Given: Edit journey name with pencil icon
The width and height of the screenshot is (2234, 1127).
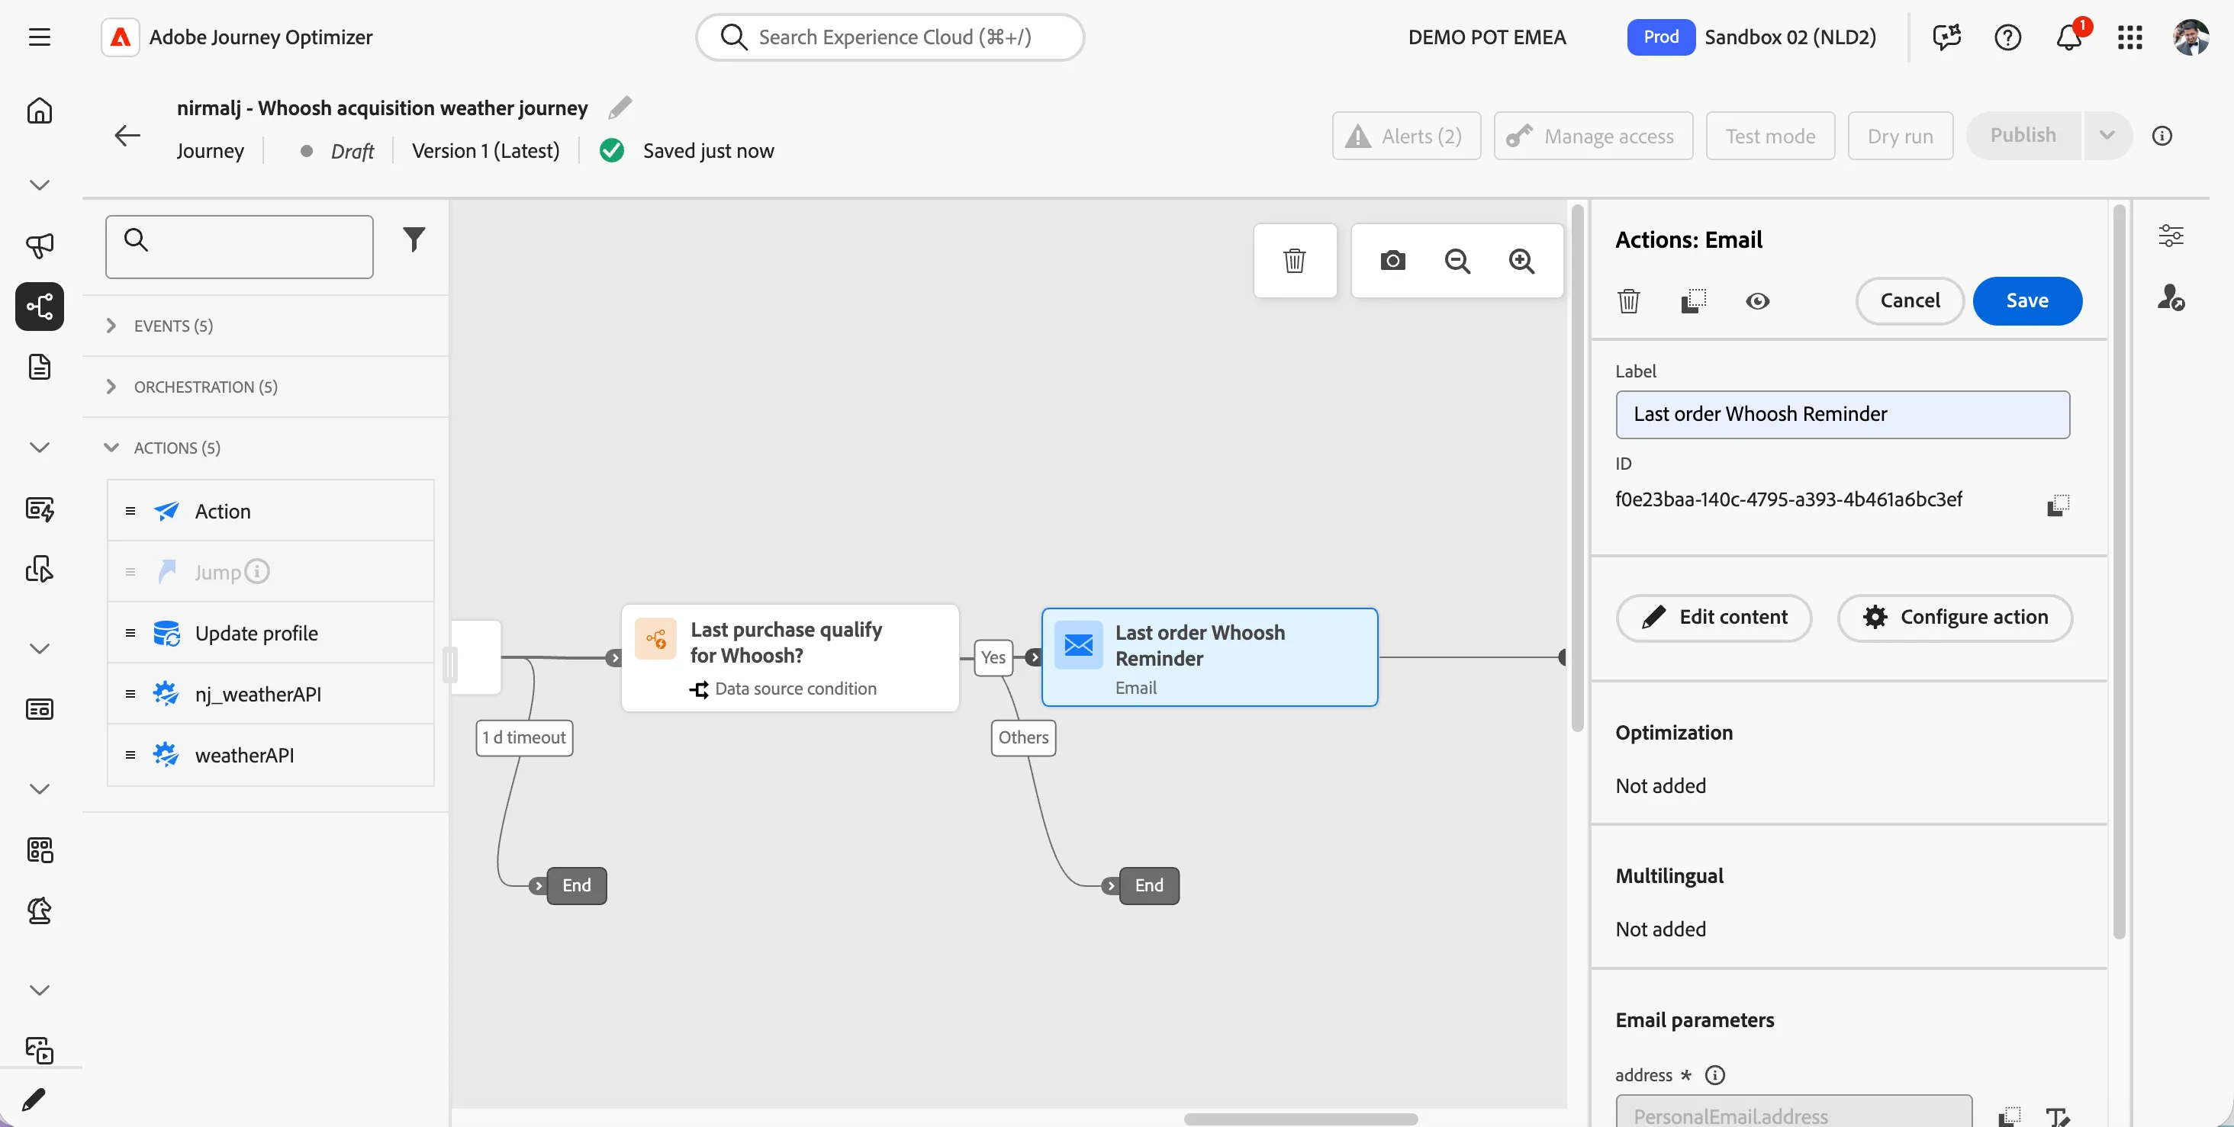Looking at the screenshot, I should point(620,108).
